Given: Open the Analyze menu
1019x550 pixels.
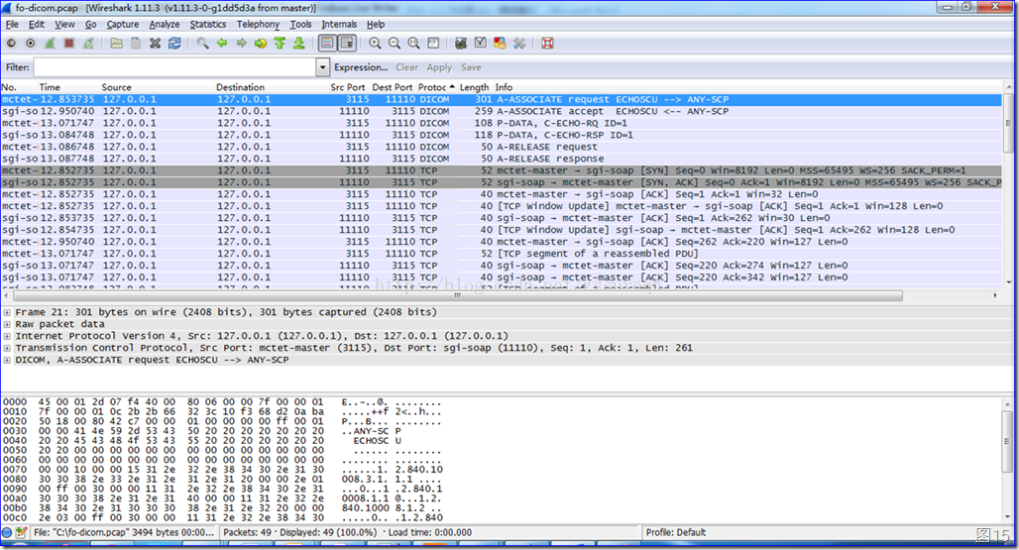Looking at the screenshot, I should 165,24.
